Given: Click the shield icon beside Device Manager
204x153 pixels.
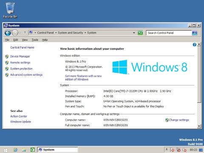Looking at the screenshot, I should (7, 57).
